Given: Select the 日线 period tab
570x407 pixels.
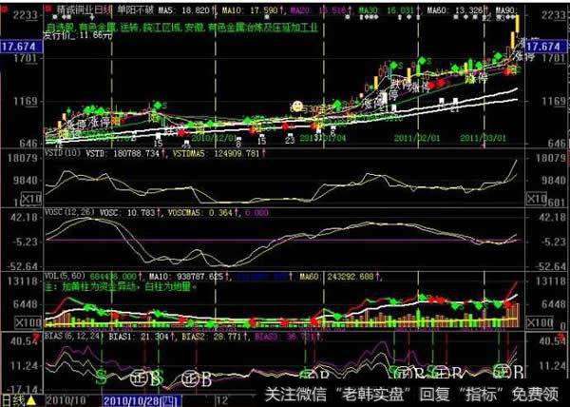Looking at the screenshot, I should pyautogui.click(x=15, y=399).
